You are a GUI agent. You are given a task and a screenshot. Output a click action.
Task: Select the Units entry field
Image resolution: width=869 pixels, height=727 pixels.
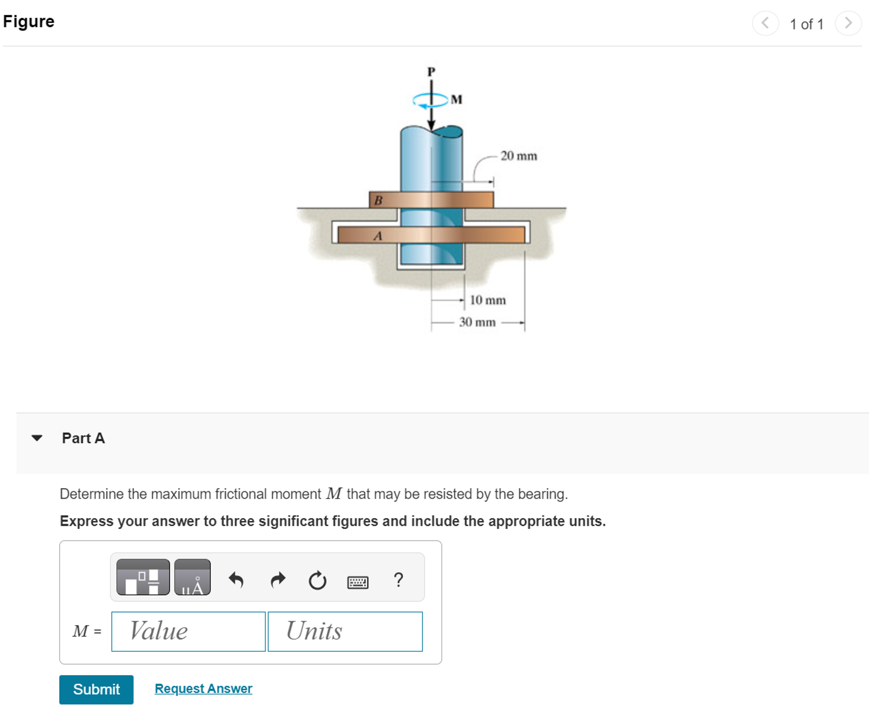click(x=345, y=631)
